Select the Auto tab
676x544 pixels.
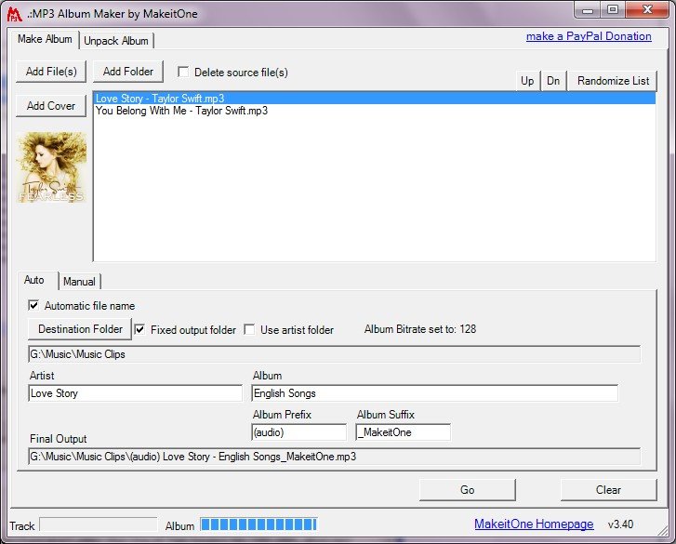[x=34, y=281]
